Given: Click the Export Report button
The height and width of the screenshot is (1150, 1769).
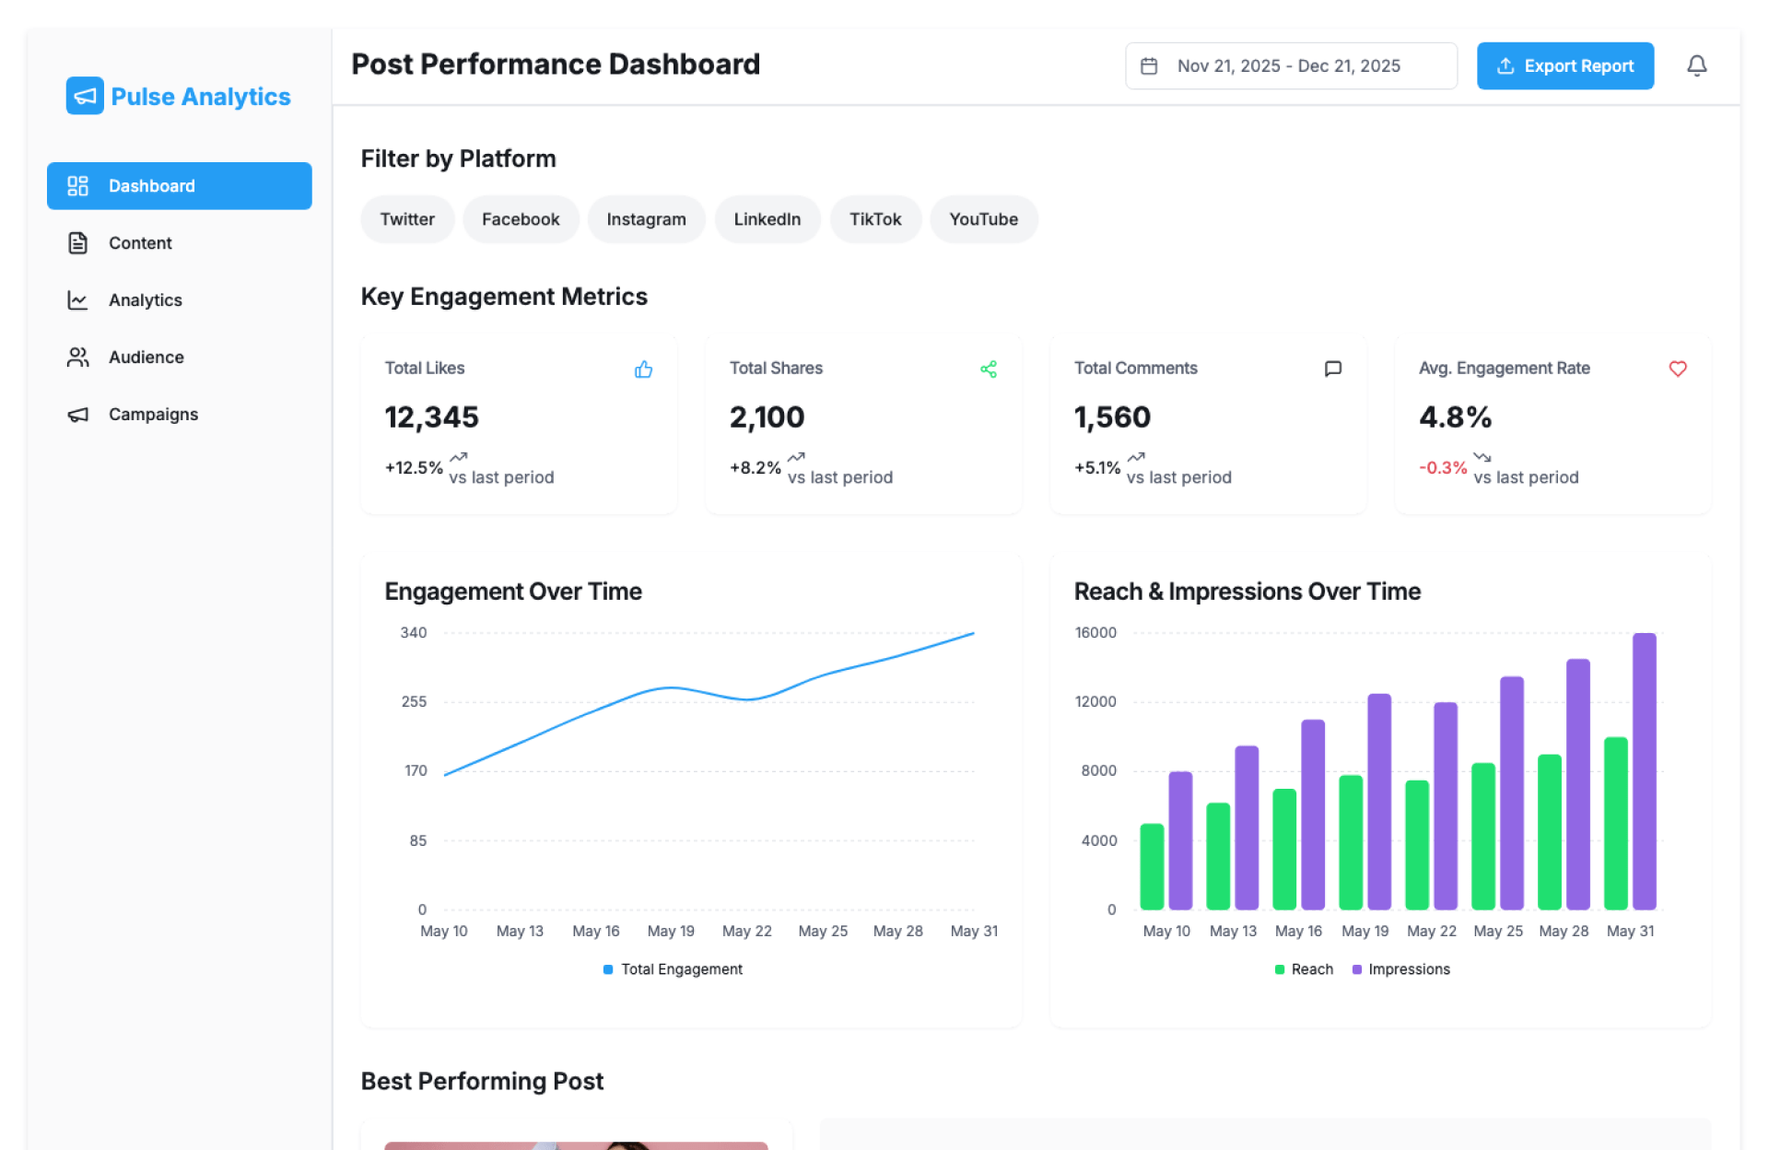Looking at the screenshot, I should (x=1564, y=66).
